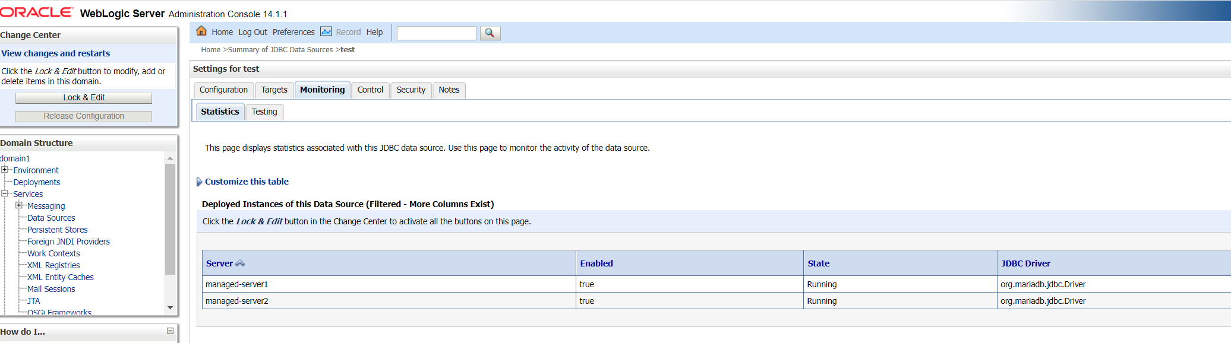Click the Record chart icon
The image size is (1231, 343).
pos(326,31)
